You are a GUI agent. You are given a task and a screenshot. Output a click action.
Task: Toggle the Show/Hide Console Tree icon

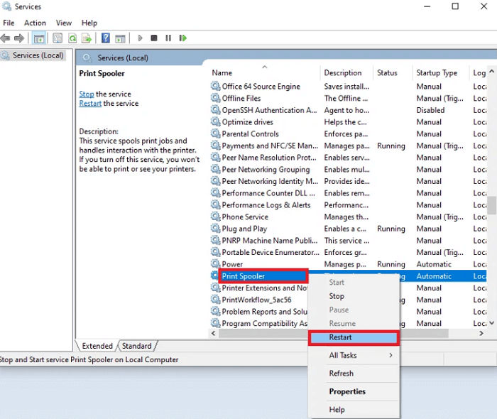tap(39, 38)
